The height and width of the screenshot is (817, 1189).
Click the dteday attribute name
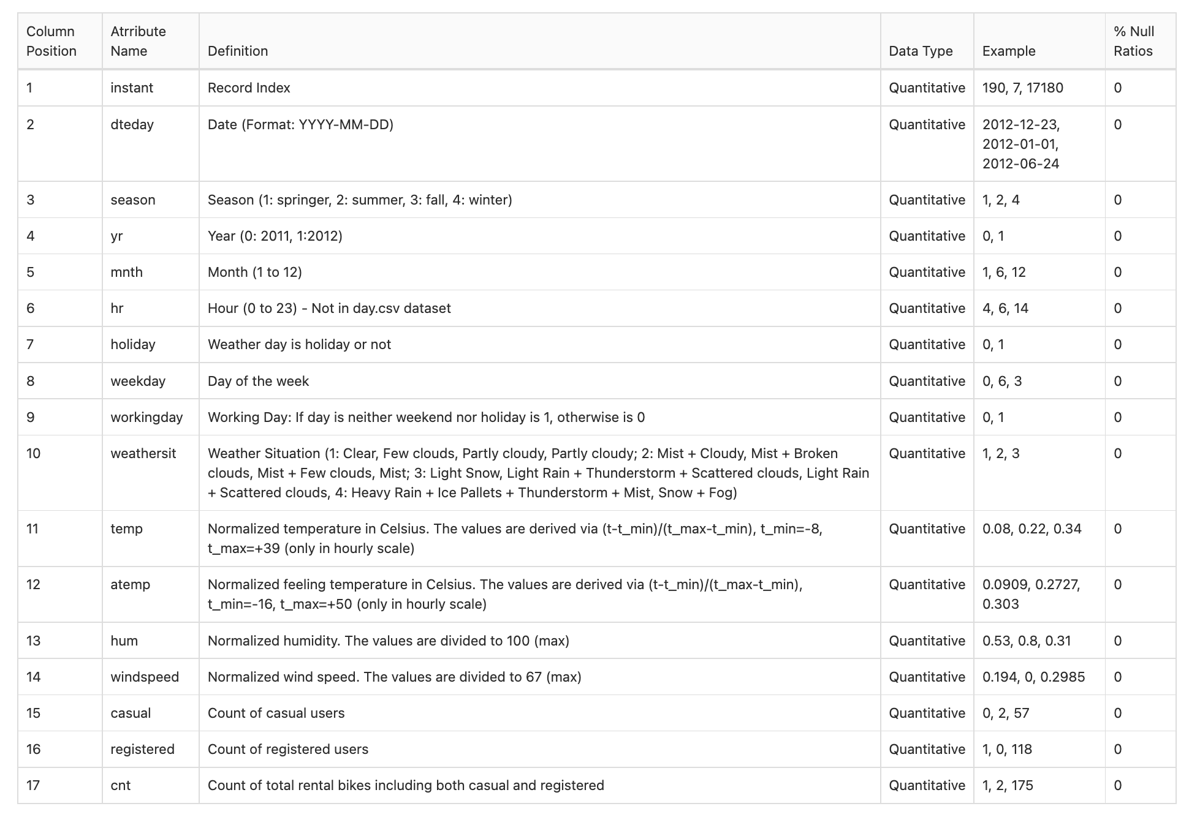click(132, 125)
